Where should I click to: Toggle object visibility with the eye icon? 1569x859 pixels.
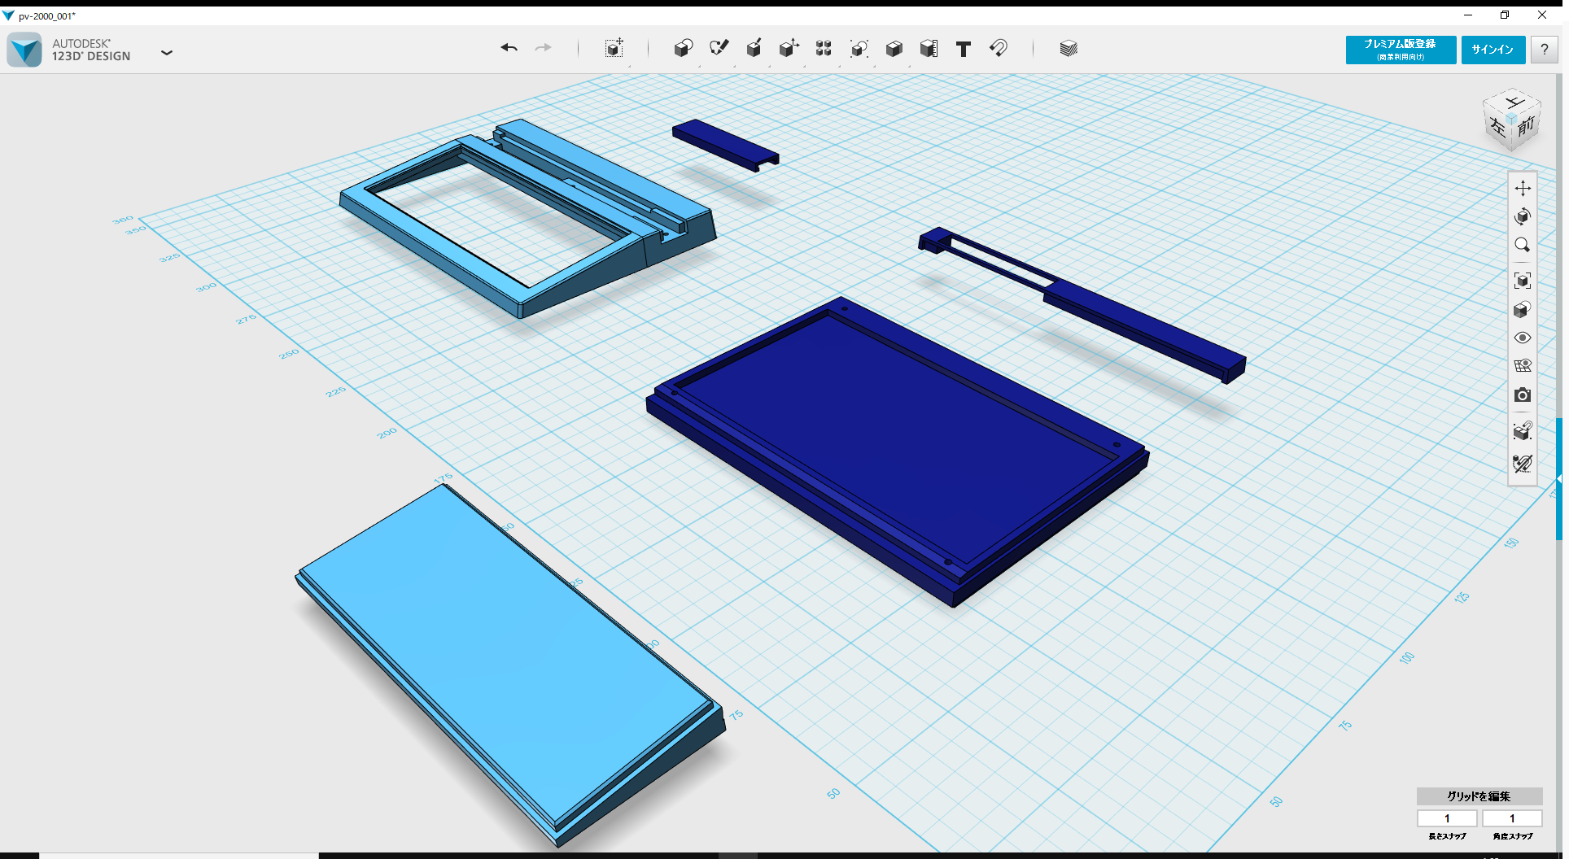pos(1523,337)
